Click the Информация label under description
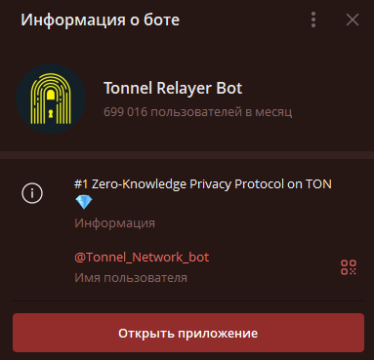374x360 pixels. click(114, 223)
